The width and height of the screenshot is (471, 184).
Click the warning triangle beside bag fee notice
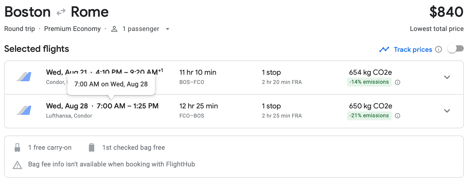pos(17,164)
